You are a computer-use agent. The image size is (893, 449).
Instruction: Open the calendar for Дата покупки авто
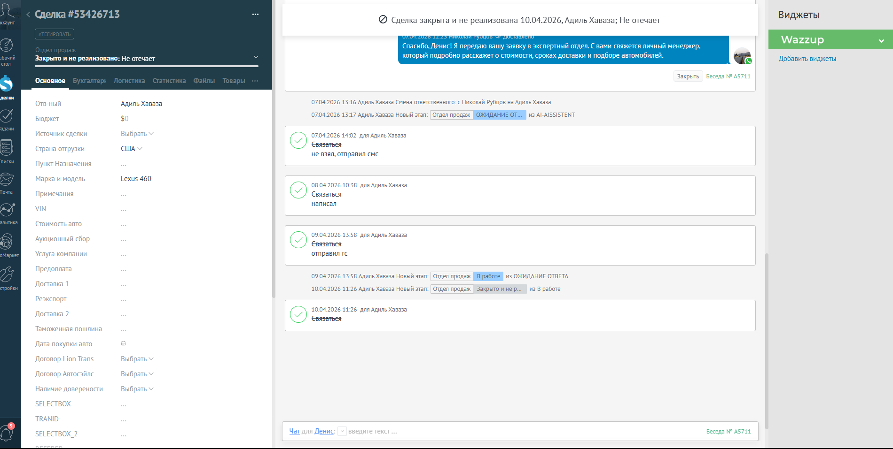pyautogui.click(x=124, y=343)
